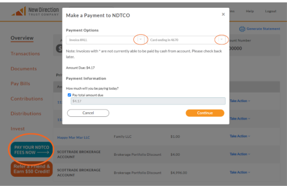287x186 pixels.
Task: Click the New Direction Trust Company logo
Action: 35,11
